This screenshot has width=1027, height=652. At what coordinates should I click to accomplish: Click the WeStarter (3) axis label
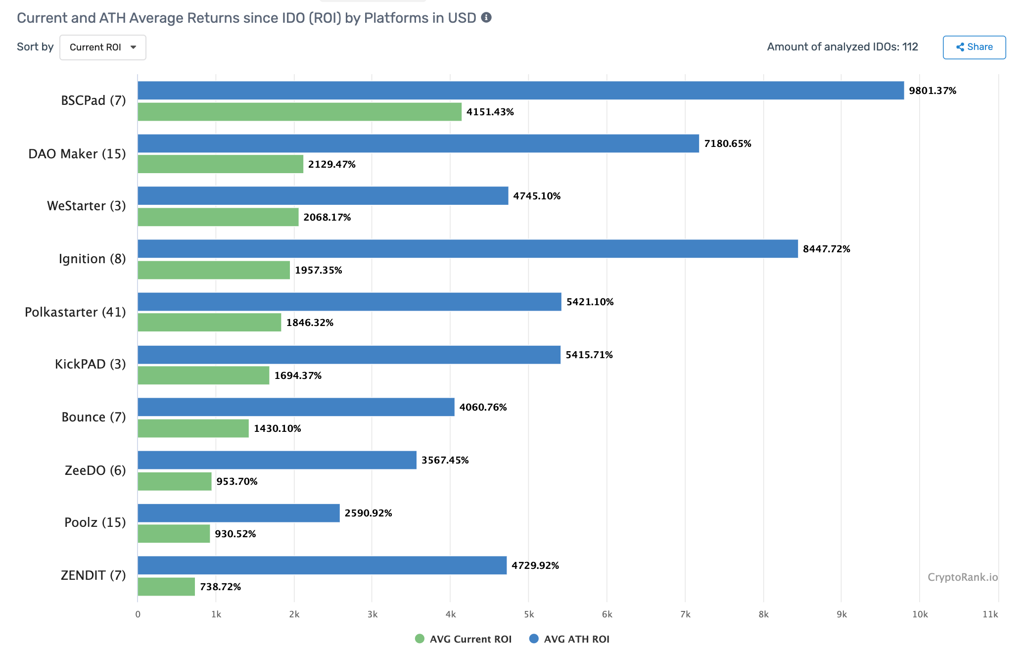87,206
